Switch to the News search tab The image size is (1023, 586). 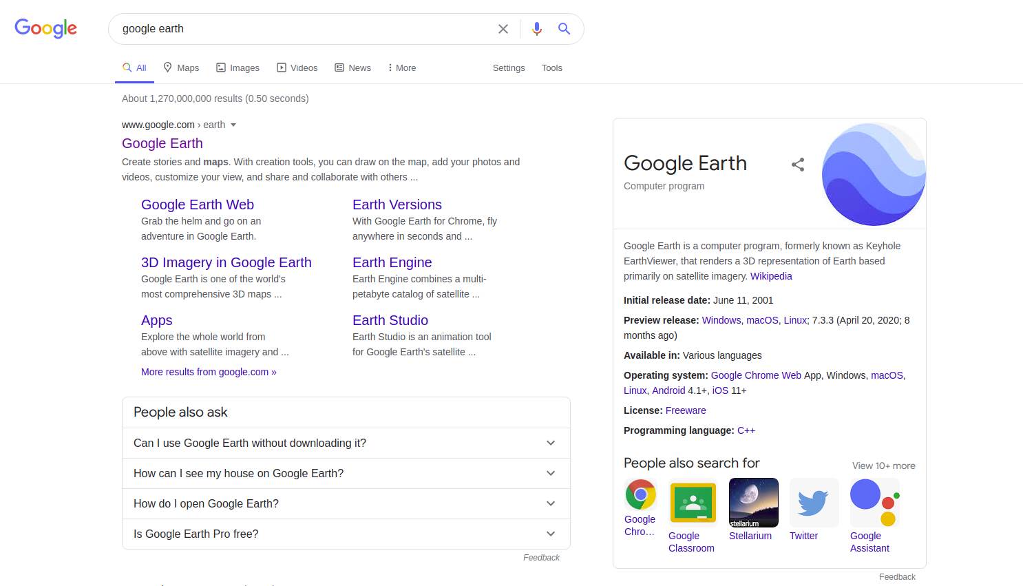[x=352, y=67]
